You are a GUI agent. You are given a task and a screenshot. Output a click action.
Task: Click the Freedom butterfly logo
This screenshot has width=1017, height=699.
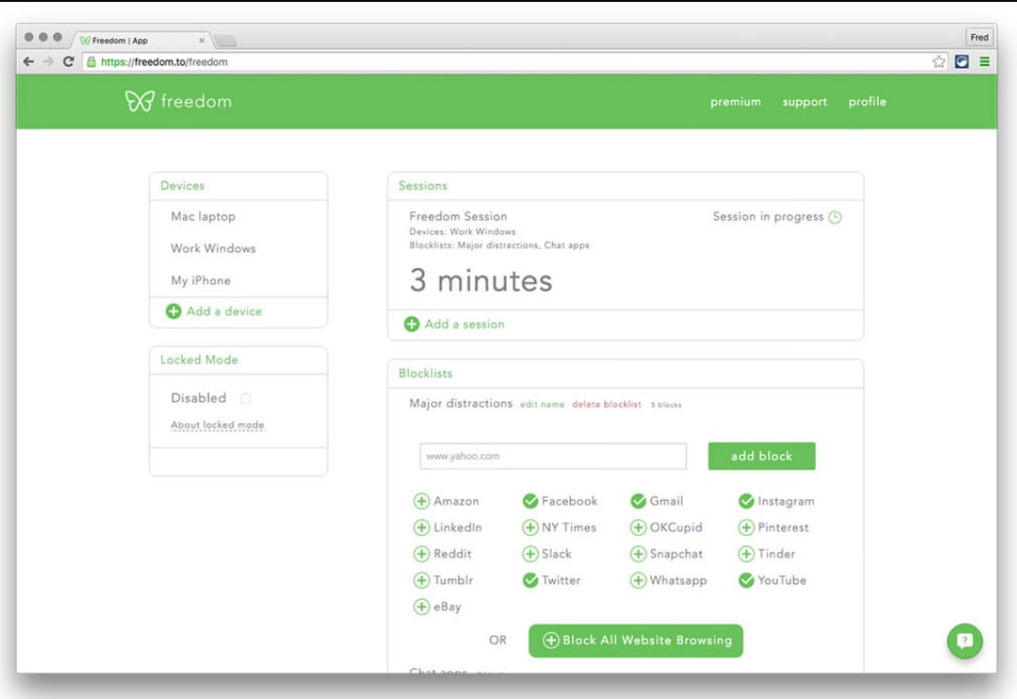point(140,101)
